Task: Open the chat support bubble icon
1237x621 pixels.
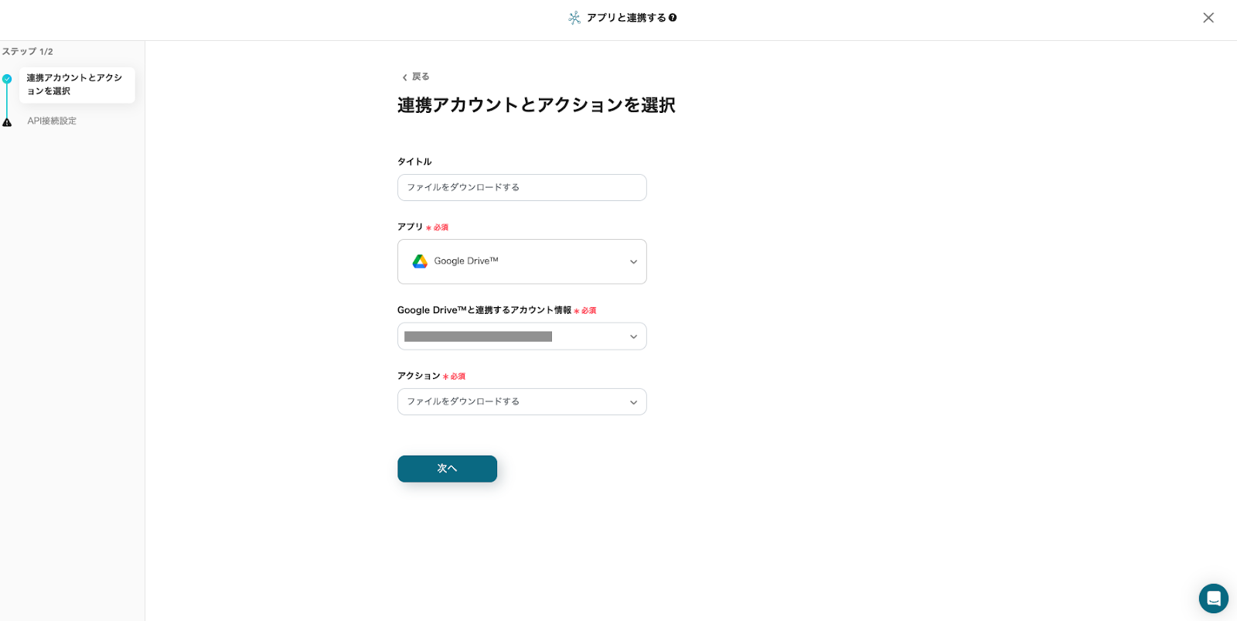Action: (1214, 599)
